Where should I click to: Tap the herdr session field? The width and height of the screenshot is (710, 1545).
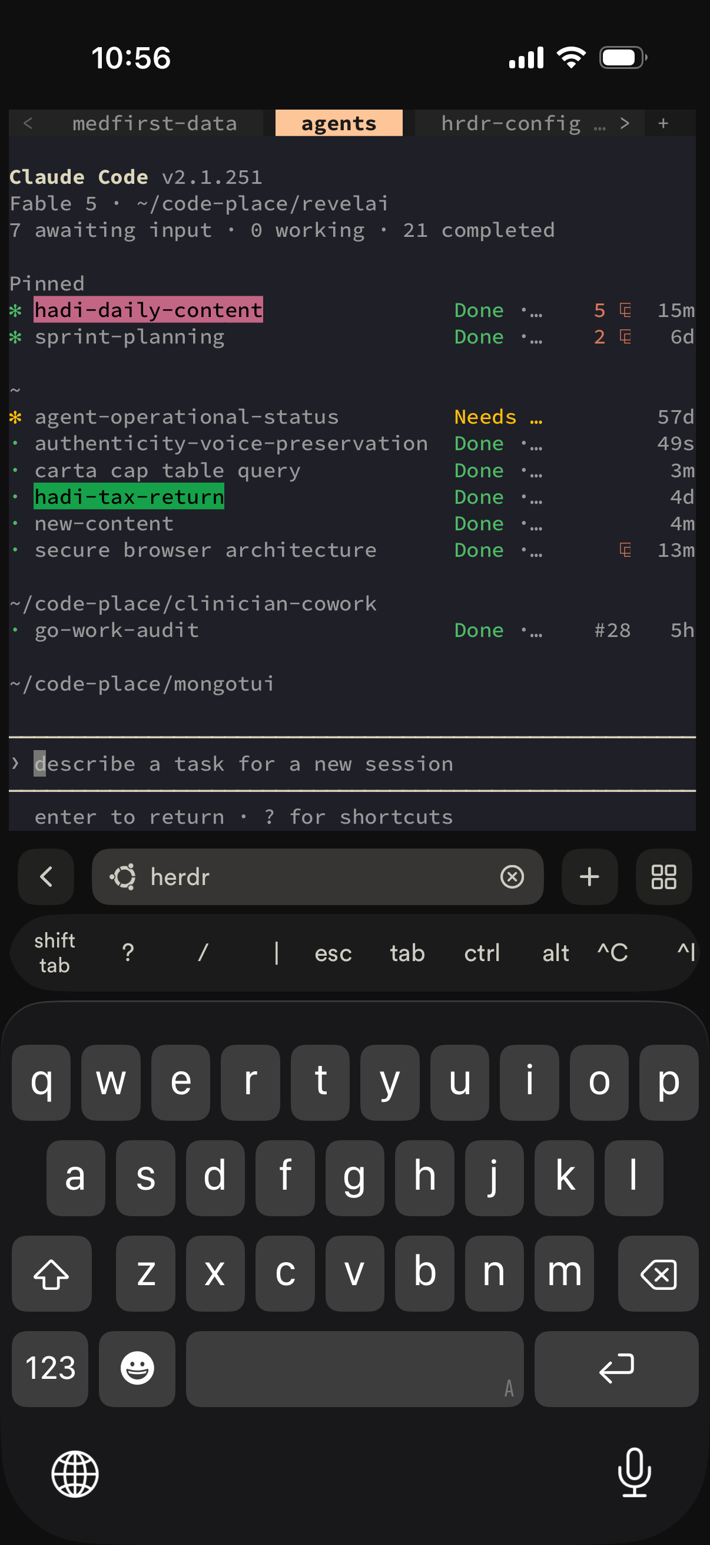pyautogui.click(x=317, y=876)
